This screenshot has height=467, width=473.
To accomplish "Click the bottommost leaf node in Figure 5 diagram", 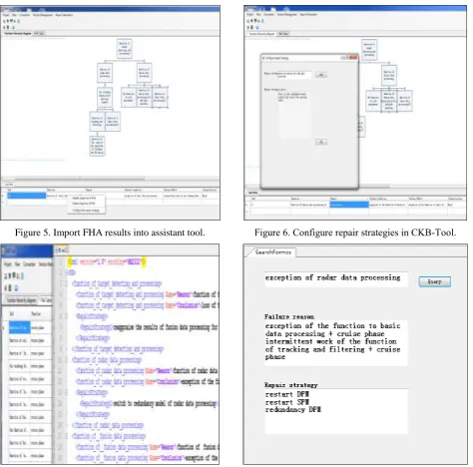I will click(97, 146).
